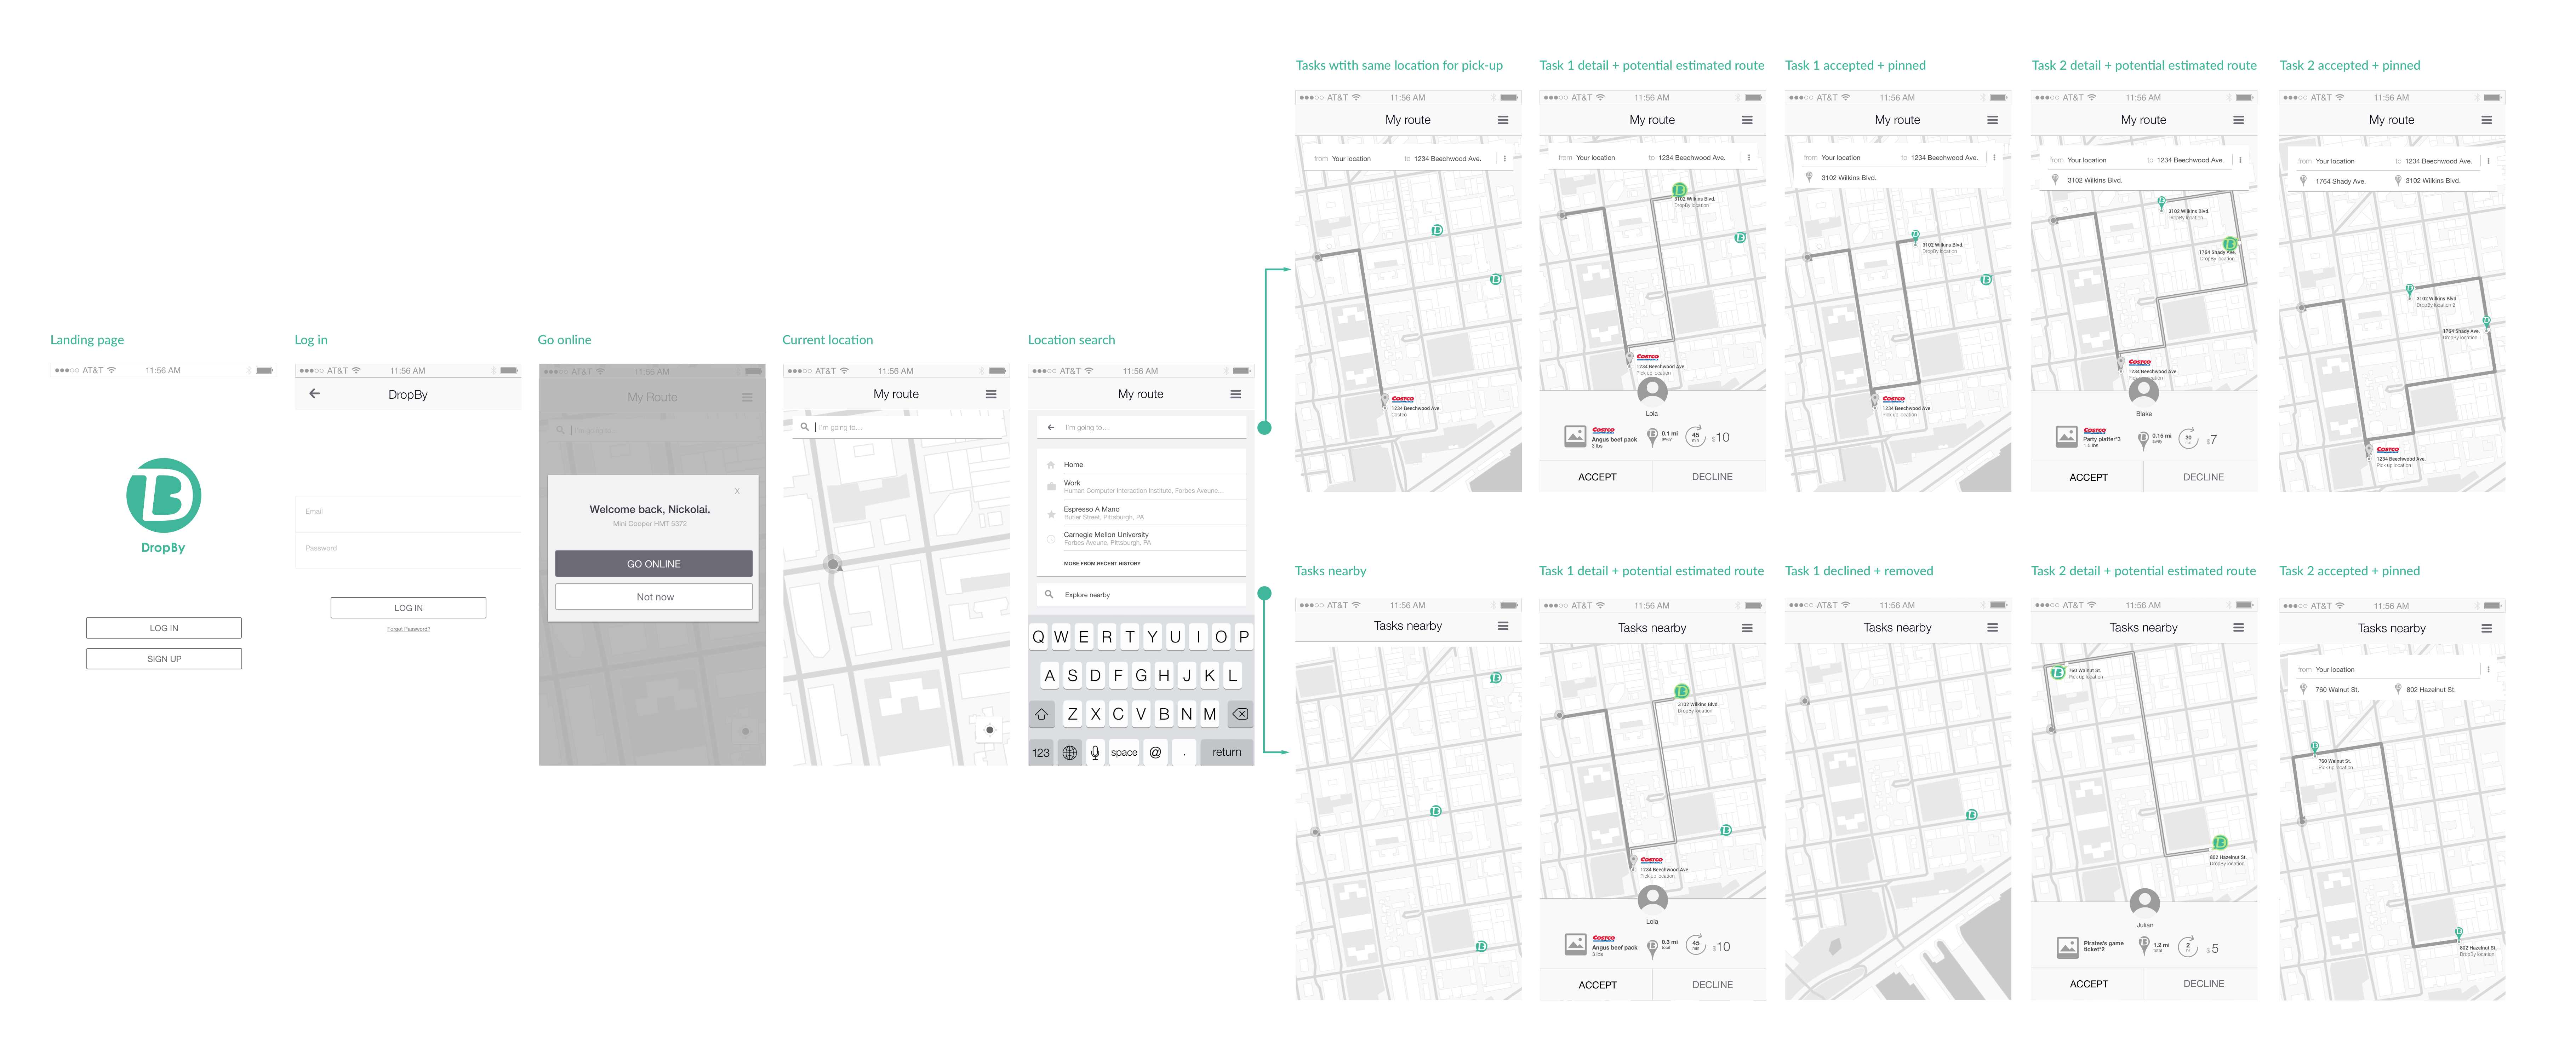The image size is (2576, 1044).
Task: Open hamburger menu on Task 1 accepted + pinned screen
Action: (1992, 120)
